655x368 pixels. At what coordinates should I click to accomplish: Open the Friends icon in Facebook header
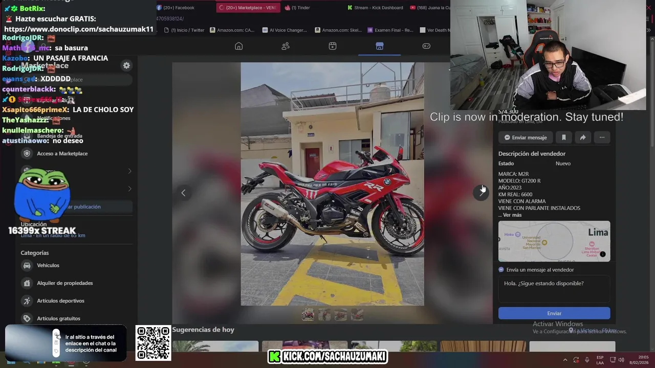(286, 46)
